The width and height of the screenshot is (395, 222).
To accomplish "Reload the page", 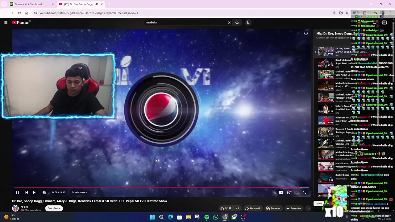I will coord(19,13).
